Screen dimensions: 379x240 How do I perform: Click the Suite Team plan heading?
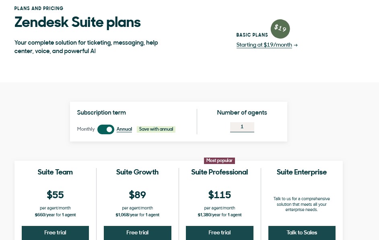click(55, 172)
